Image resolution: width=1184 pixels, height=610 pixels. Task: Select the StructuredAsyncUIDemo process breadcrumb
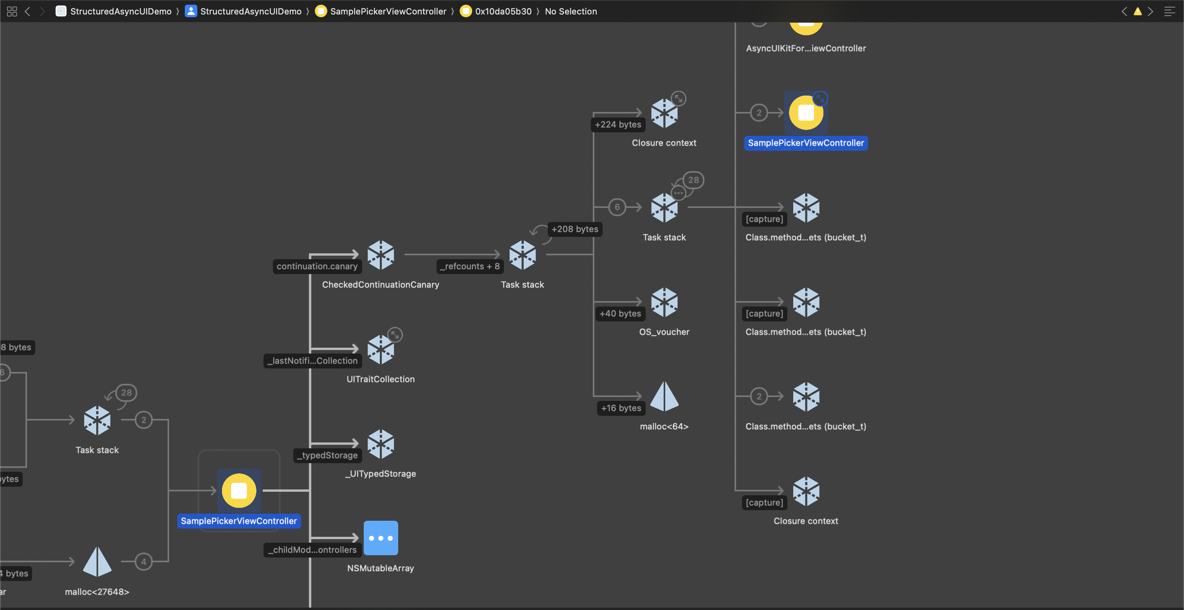click(x=244, y=11)
